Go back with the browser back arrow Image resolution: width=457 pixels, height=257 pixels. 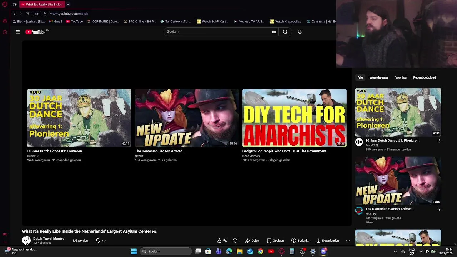[14, 14]
